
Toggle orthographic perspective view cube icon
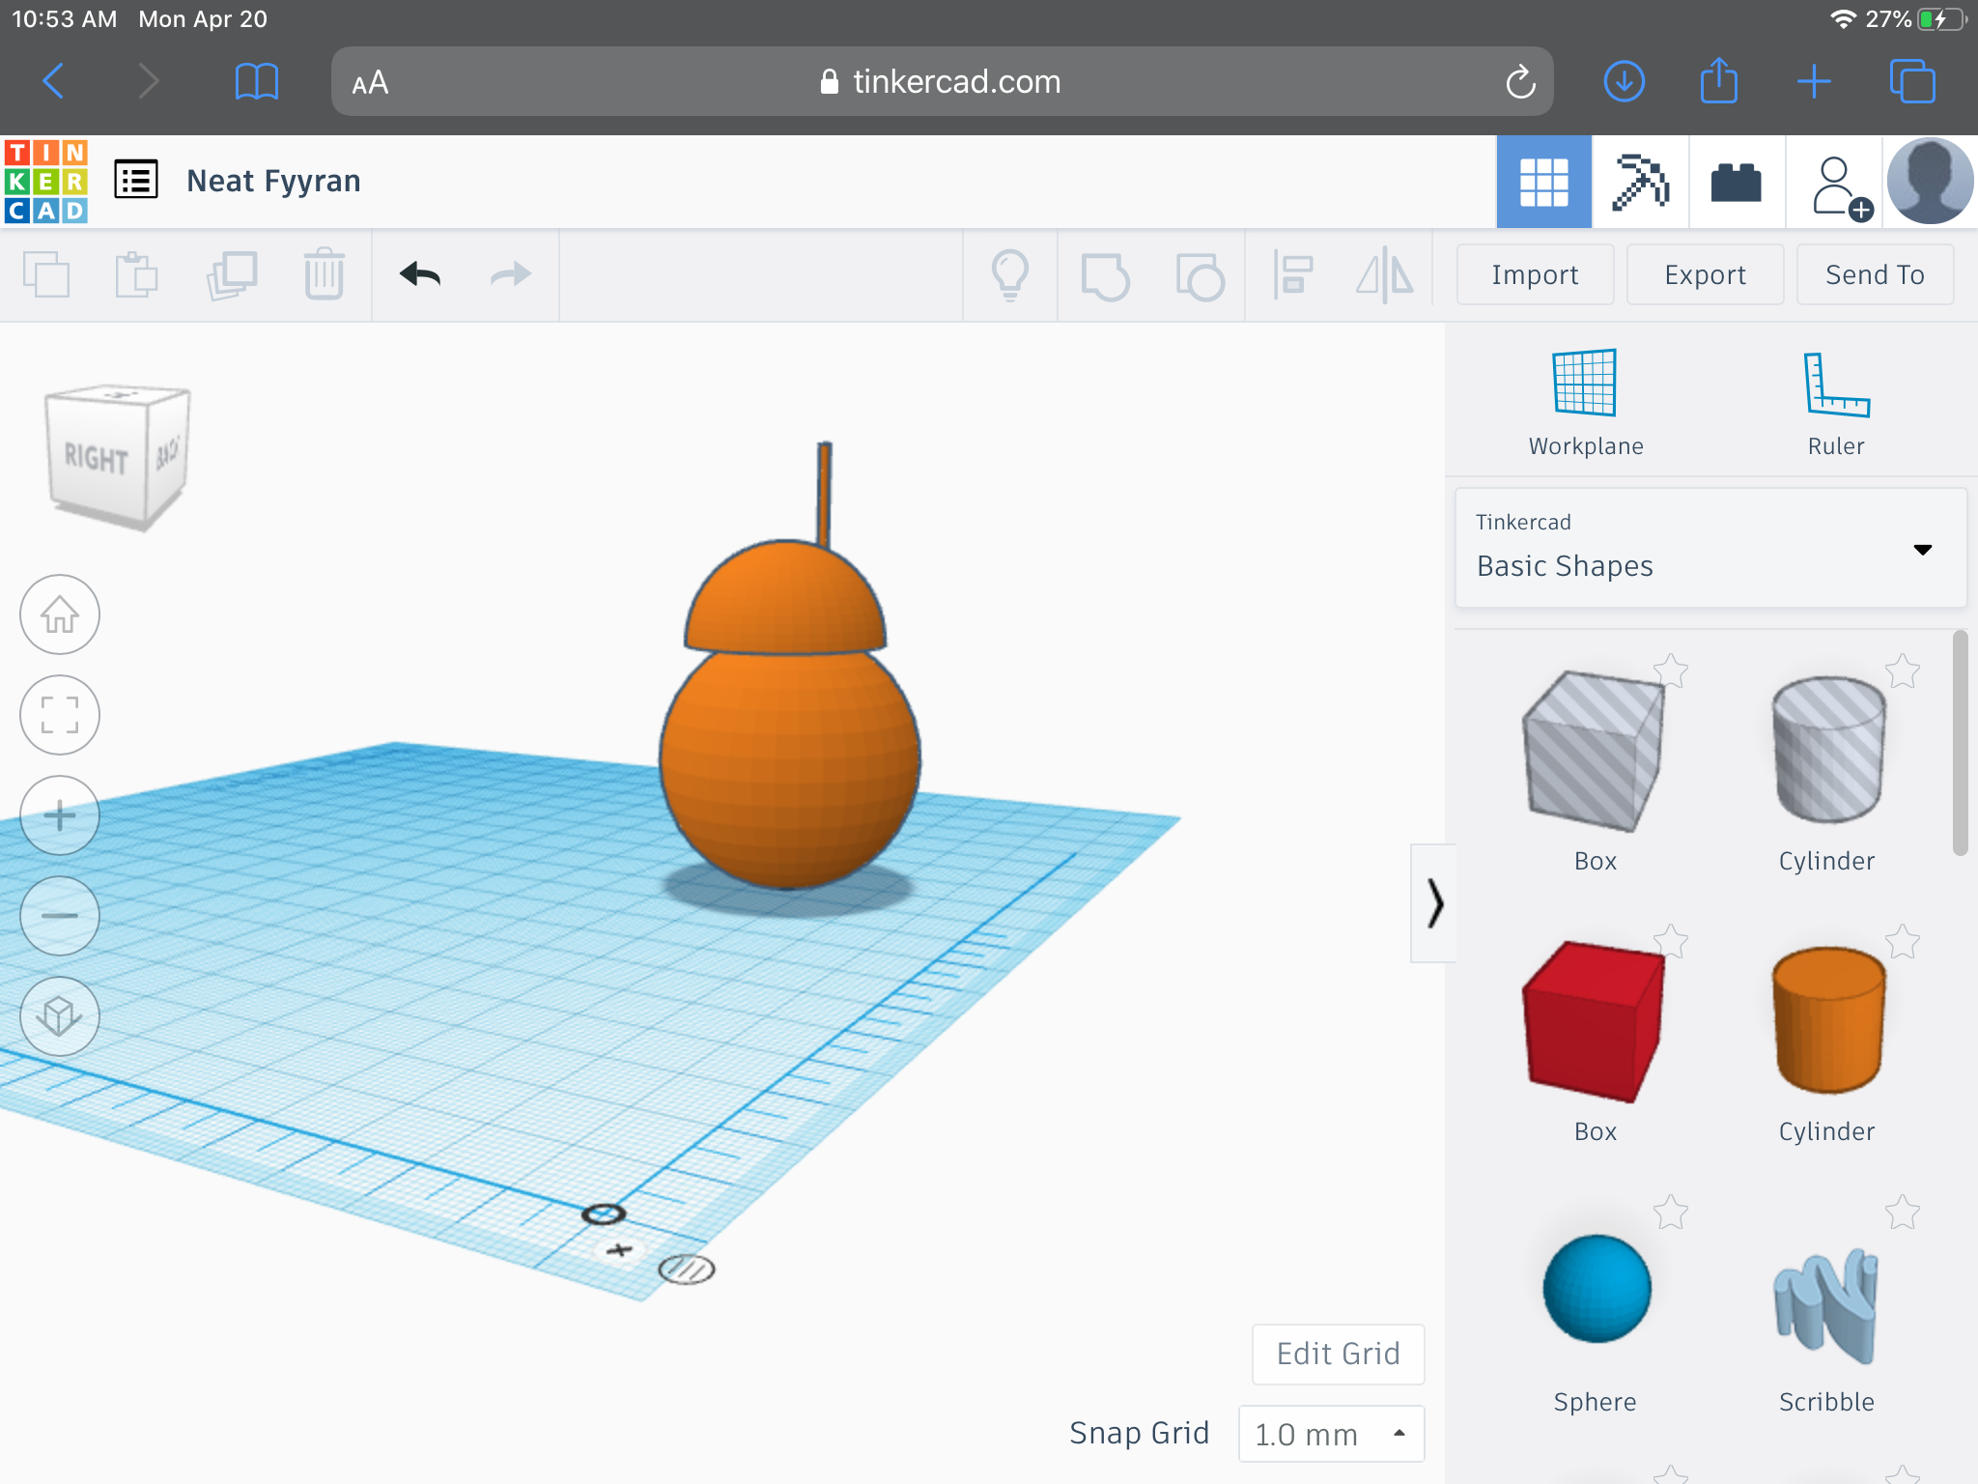click(60, 1016)
